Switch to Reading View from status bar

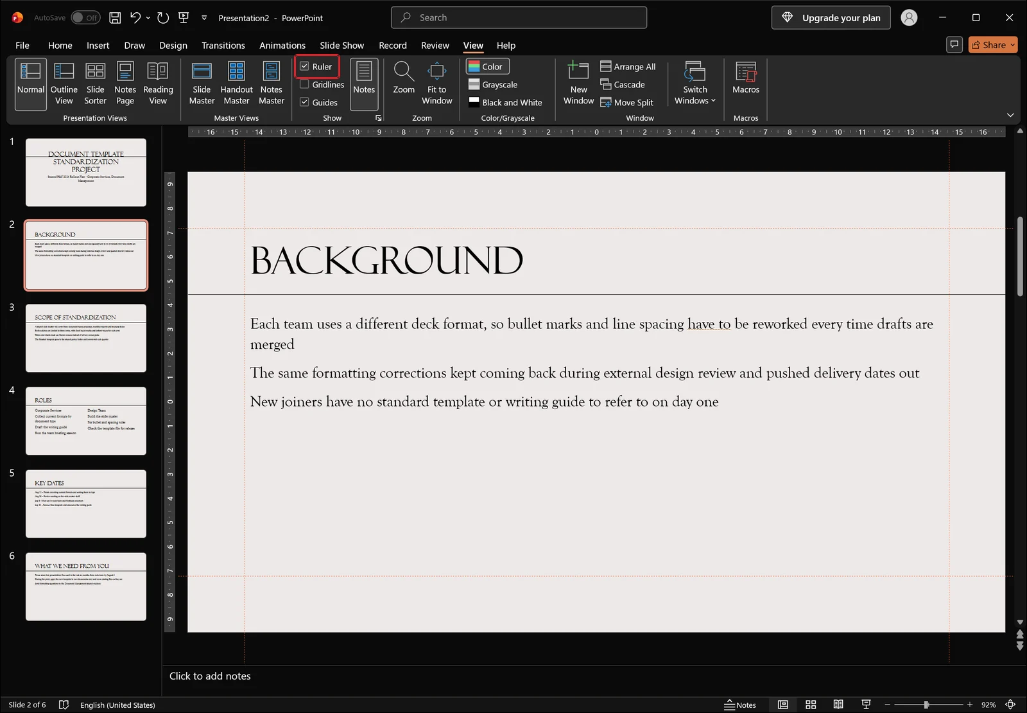[x=838, y=705]
